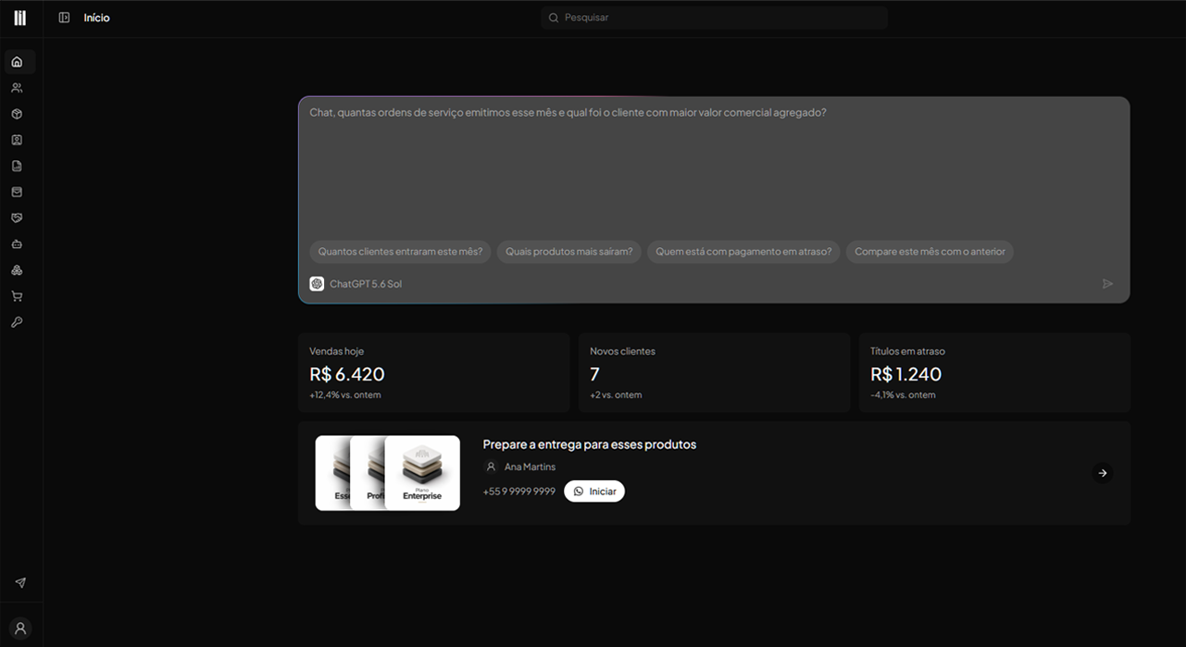The height and width of the screenshot is (647, 1186).
Task: Open the robot assistant sidebar icon
Action: click(17, 244)
